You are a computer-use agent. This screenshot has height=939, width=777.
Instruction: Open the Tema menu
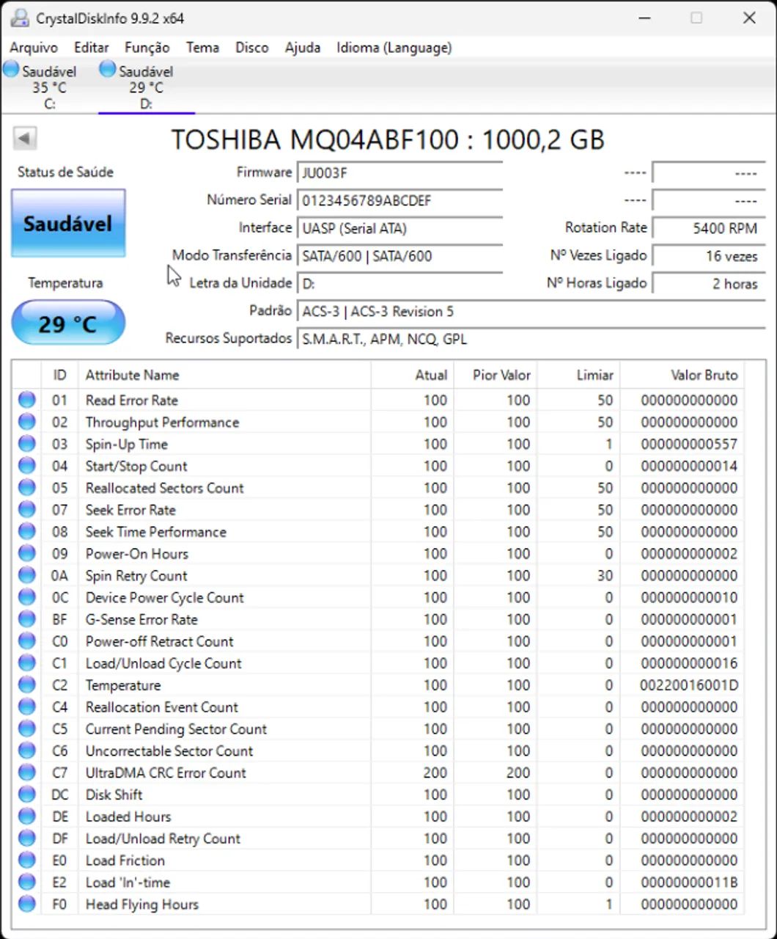pos(202,48)
